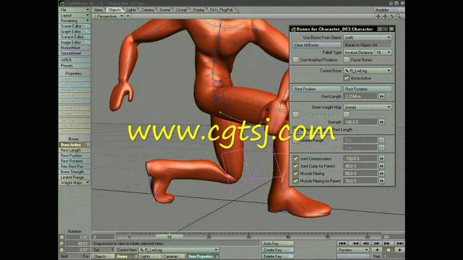Pause playback
Image resolution: width=463 pixels, height=260 pixels.
point(388,250)
